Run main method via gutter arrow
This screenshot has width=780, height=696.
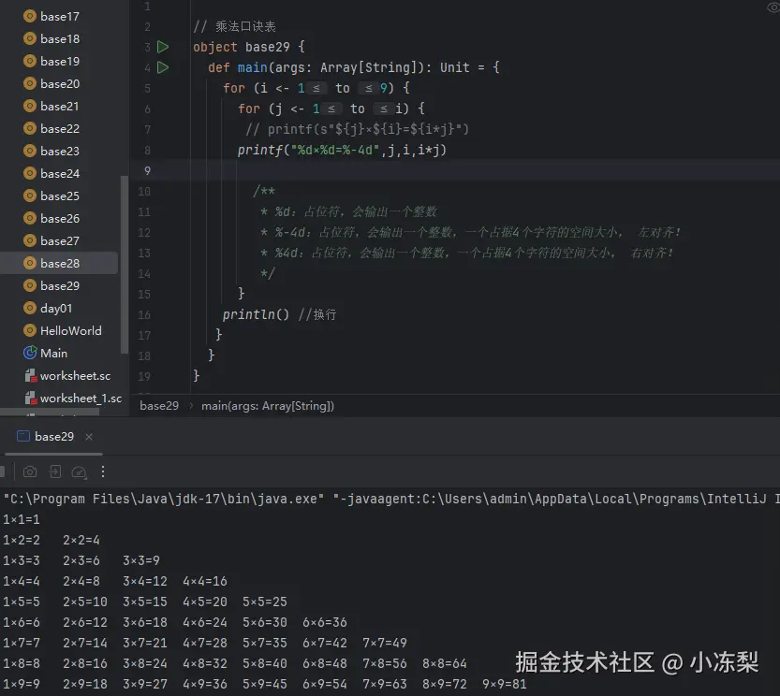point(163,67)
